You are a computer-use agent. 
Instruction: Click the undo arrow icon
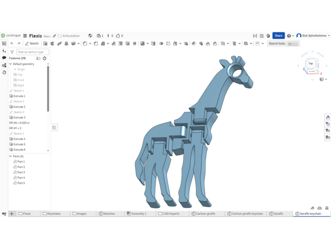click(12, 44)
